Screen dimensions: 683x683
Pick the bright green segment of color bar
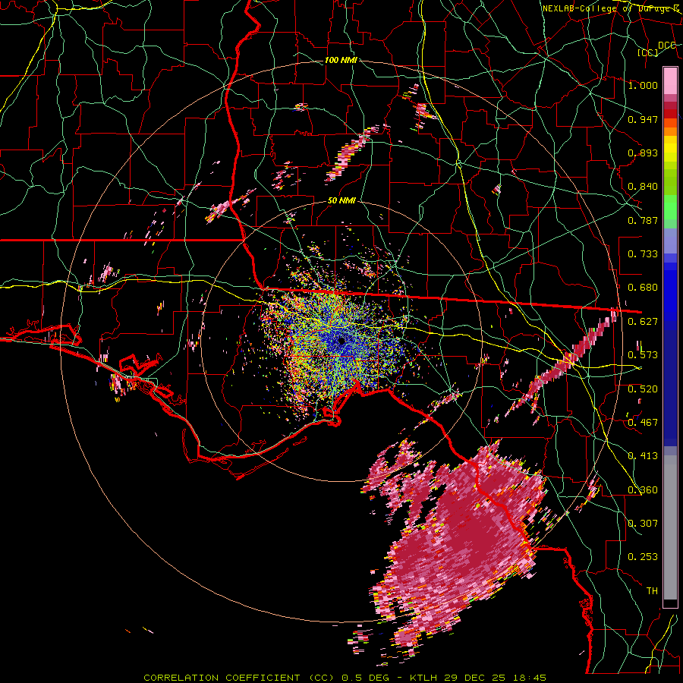670,207
